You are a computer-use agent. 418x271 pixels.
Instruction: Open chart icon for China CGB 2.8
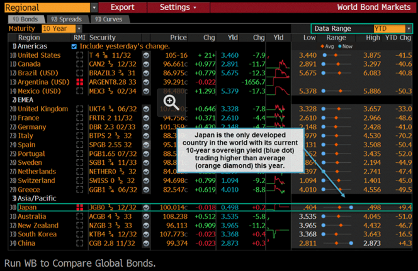146,243
